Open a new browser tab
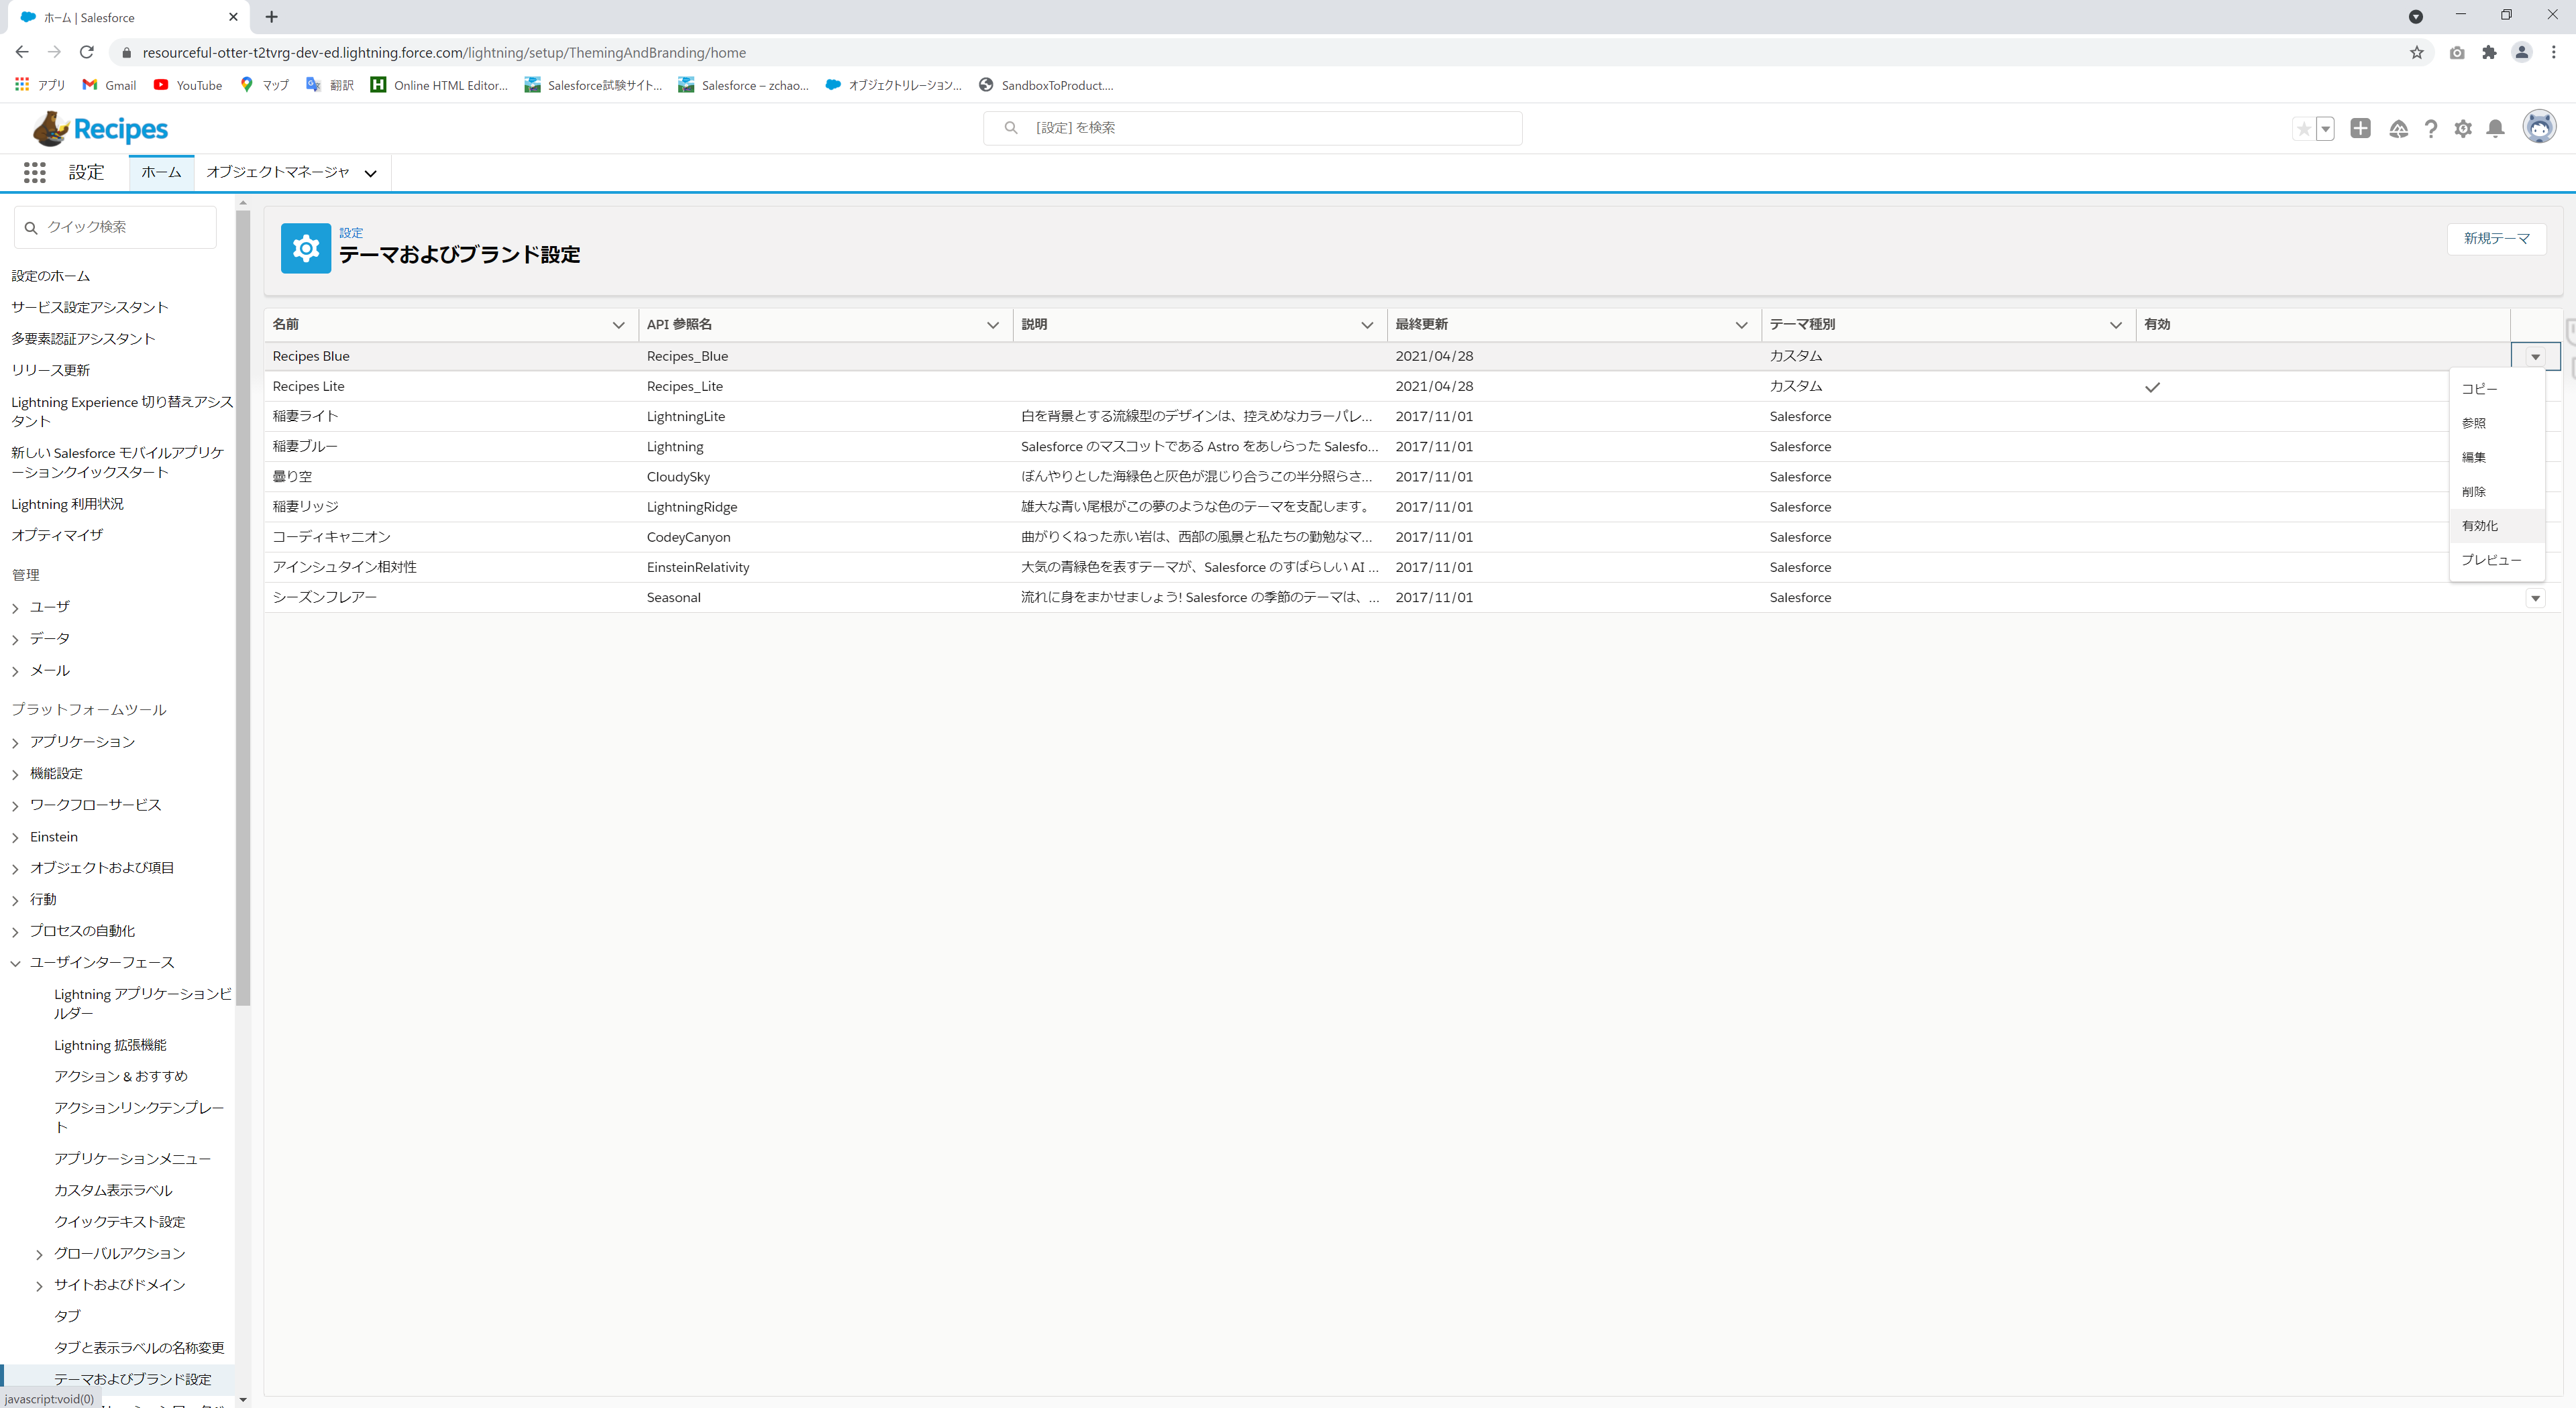 [271, 17]
